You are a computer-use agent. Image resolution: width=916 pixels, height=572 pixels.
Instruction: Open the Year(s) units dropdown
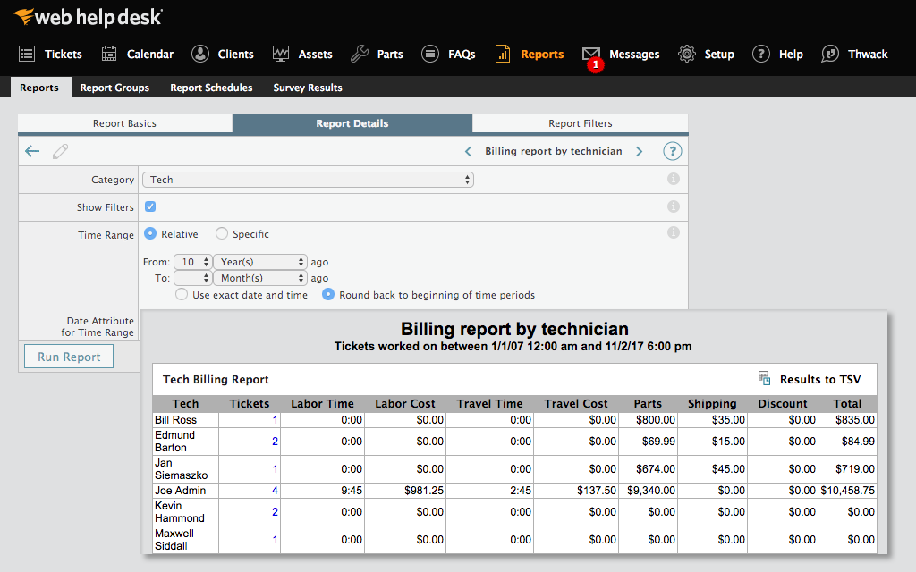click(259, 259)
